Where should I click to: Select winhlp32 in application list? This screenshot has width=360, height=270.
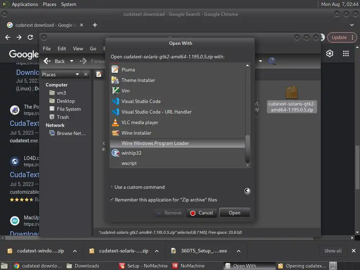point(178,153)
